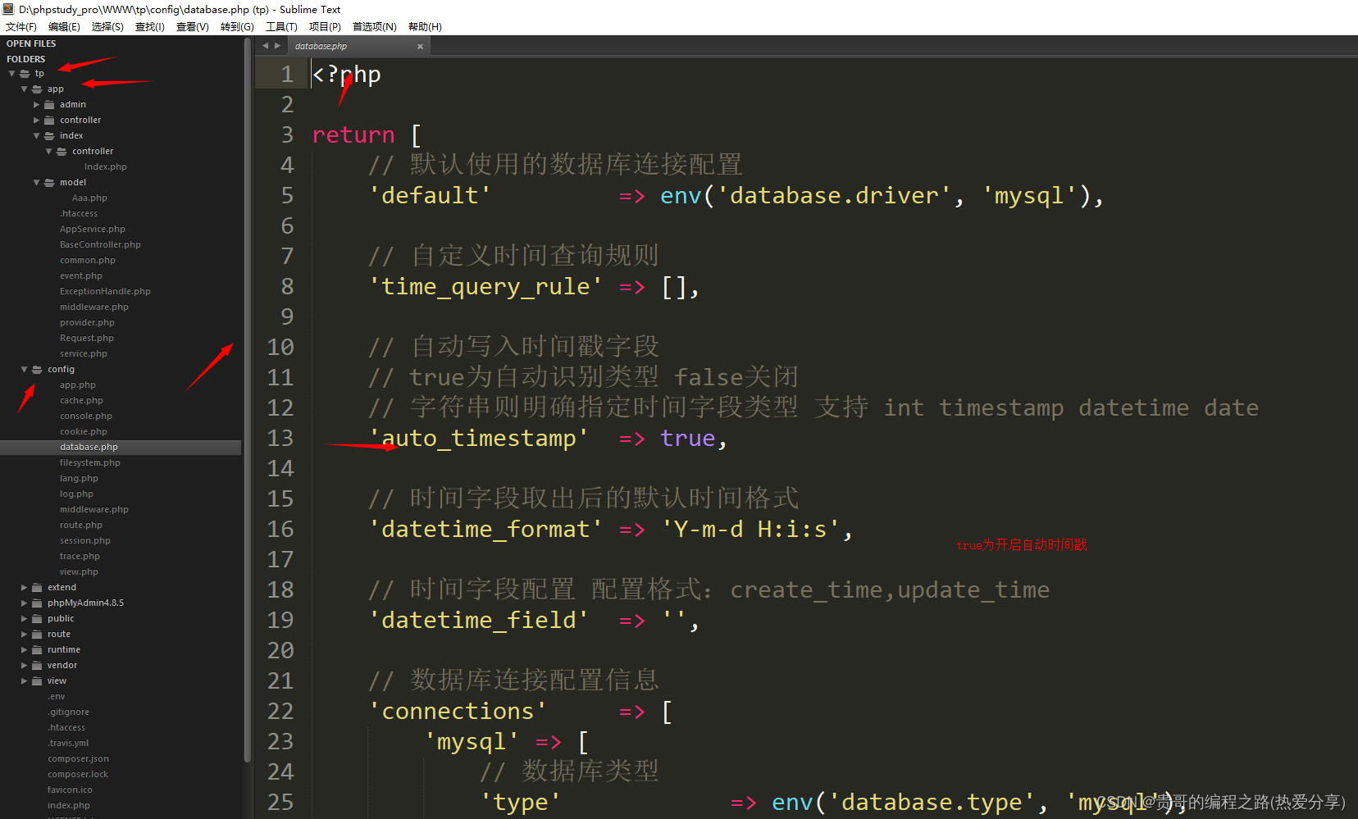Collapse the tp folder tree
This screenshot has width=1358, height=819.
tap(12, 74)
